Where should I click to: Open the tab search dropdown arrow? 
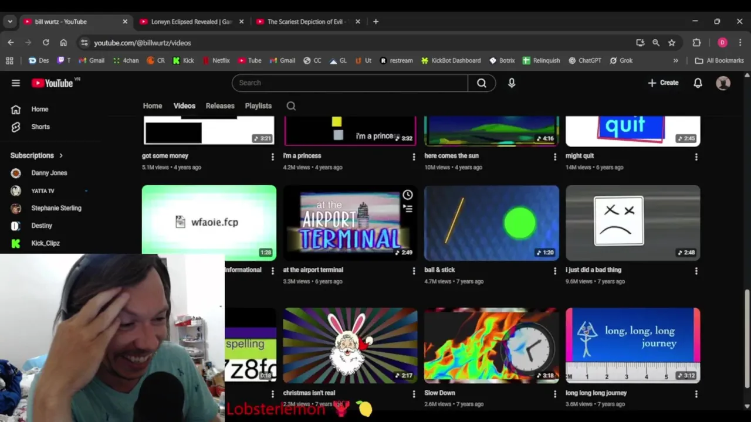point(9,22)
